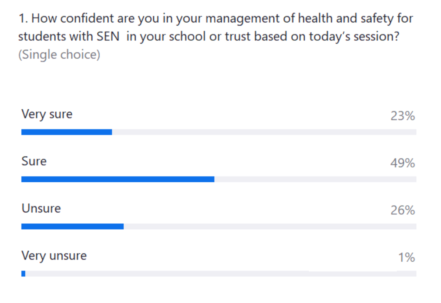
Task: Click the tiny blue segment of Very unsure bar
Action: coord(24,274)
